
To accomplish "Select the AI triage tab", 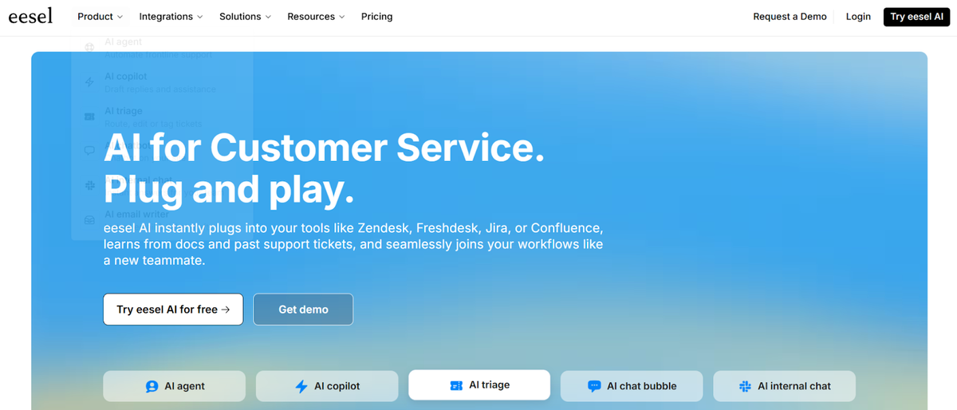I will pyautogui.click(x=479, y=384).
